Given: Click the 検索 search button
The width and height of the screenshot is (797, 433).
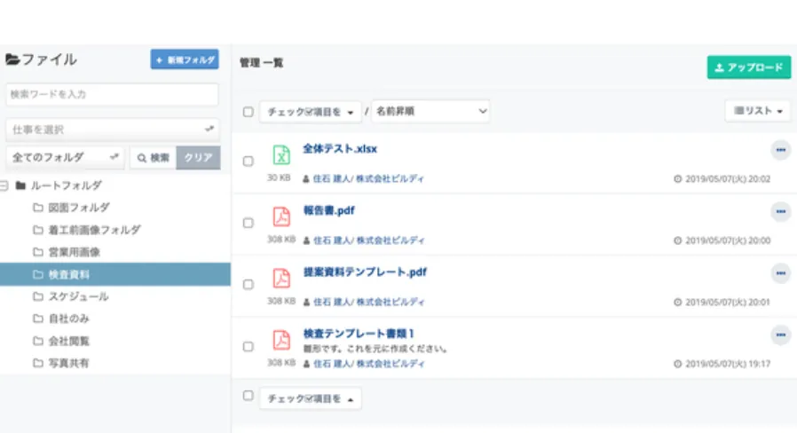Looking at the screenshot, I should point(153,158).
